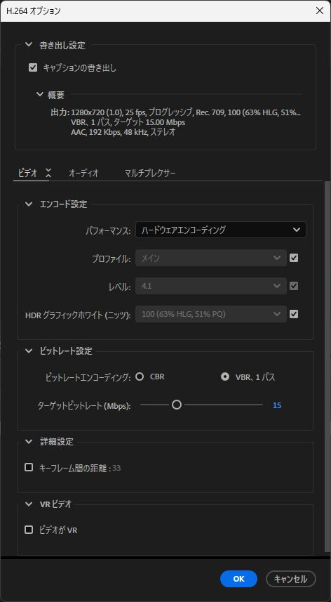Viewport: 331px width, 602px height.
Task: Select the CBR radio button
Action: 140,377
